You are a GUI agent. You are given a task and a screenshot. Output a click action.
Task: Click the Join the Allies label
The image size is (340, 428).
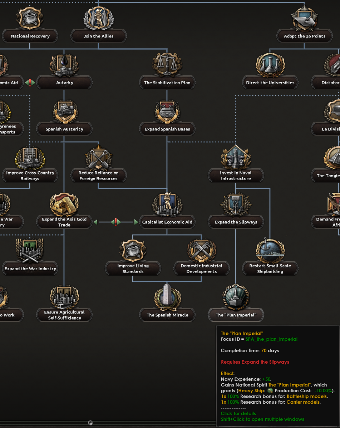pyautogui.click(x=99, y=36)
